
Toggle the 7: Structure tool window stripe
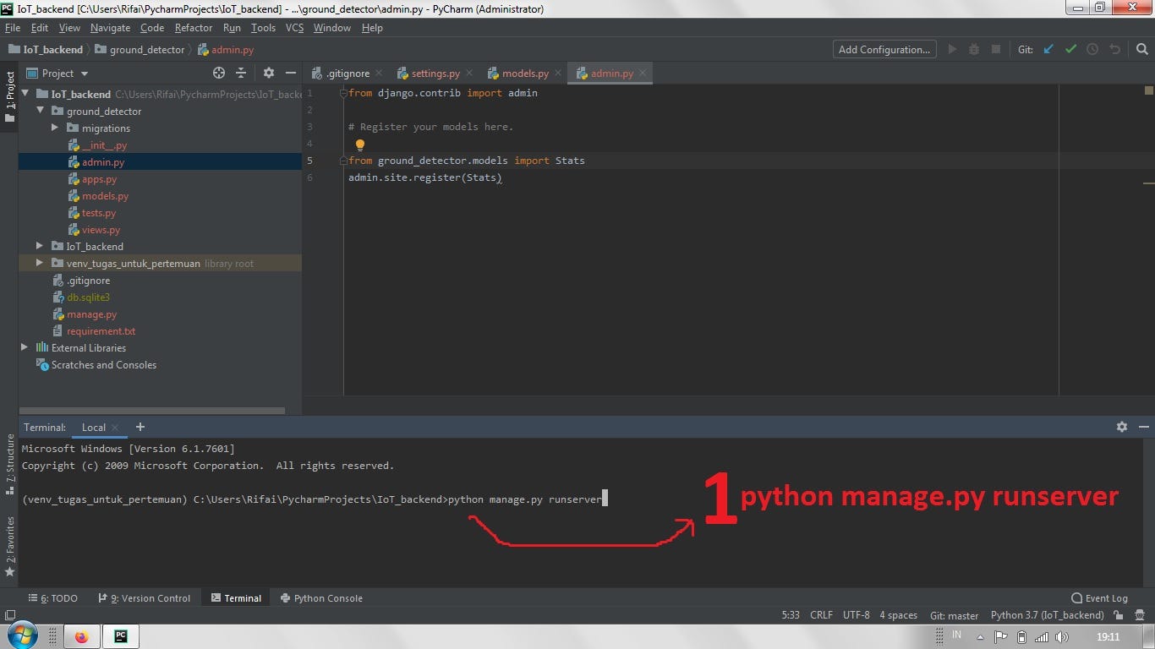(x=10, y=466)
